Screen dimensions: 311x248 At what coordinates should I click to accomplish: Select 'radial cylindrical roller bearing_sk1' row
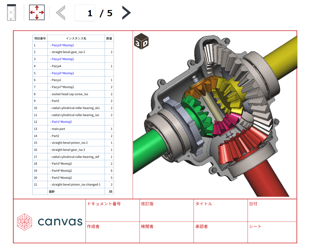73,108
